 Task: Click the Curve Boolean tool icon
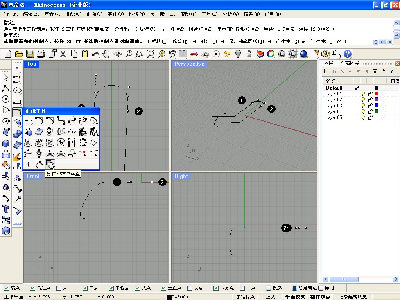50,164
